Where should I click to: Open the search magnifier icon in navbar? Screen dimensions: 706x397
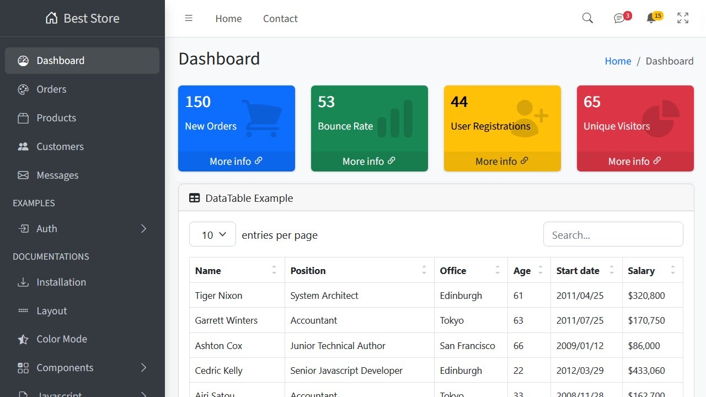(587, 18)
